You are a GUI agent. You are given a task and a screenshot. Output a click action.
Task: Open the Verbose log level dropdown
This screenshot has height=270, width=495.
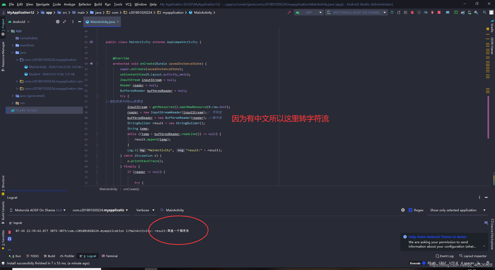pos(145,210)
